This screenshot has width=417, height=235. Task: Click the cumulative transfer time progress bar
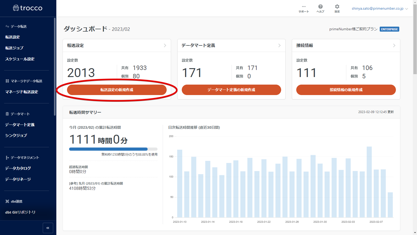[113, 149]
